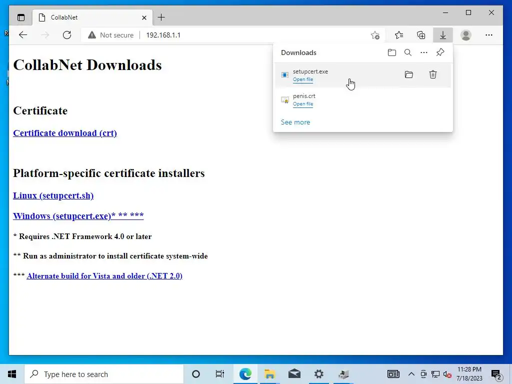Delete the setupcert.exe download entry

click(433, 74)
